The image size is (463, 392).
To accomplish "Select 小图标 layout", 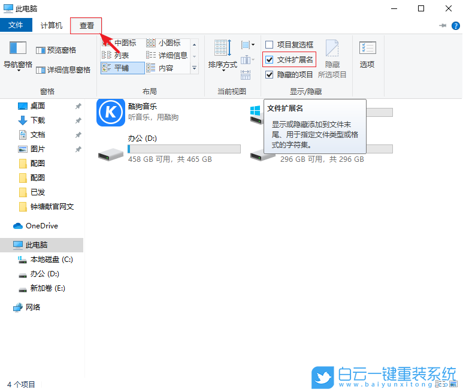I will (167, 43).
